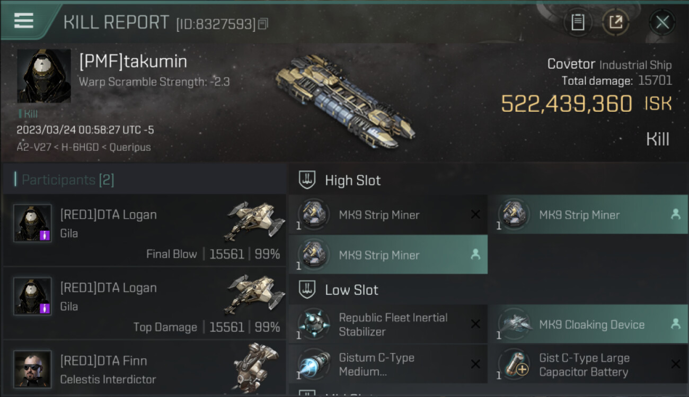Click the Low Slot shield icon

[307, 290]
